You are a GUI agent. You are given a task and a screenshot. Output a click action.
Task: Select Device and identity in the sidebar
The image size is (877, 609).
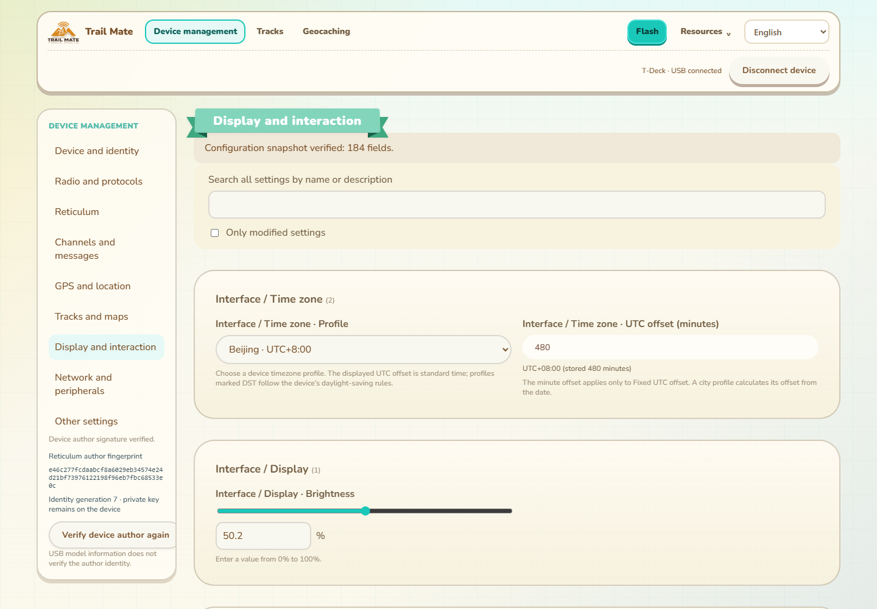[x=107, y=151]
